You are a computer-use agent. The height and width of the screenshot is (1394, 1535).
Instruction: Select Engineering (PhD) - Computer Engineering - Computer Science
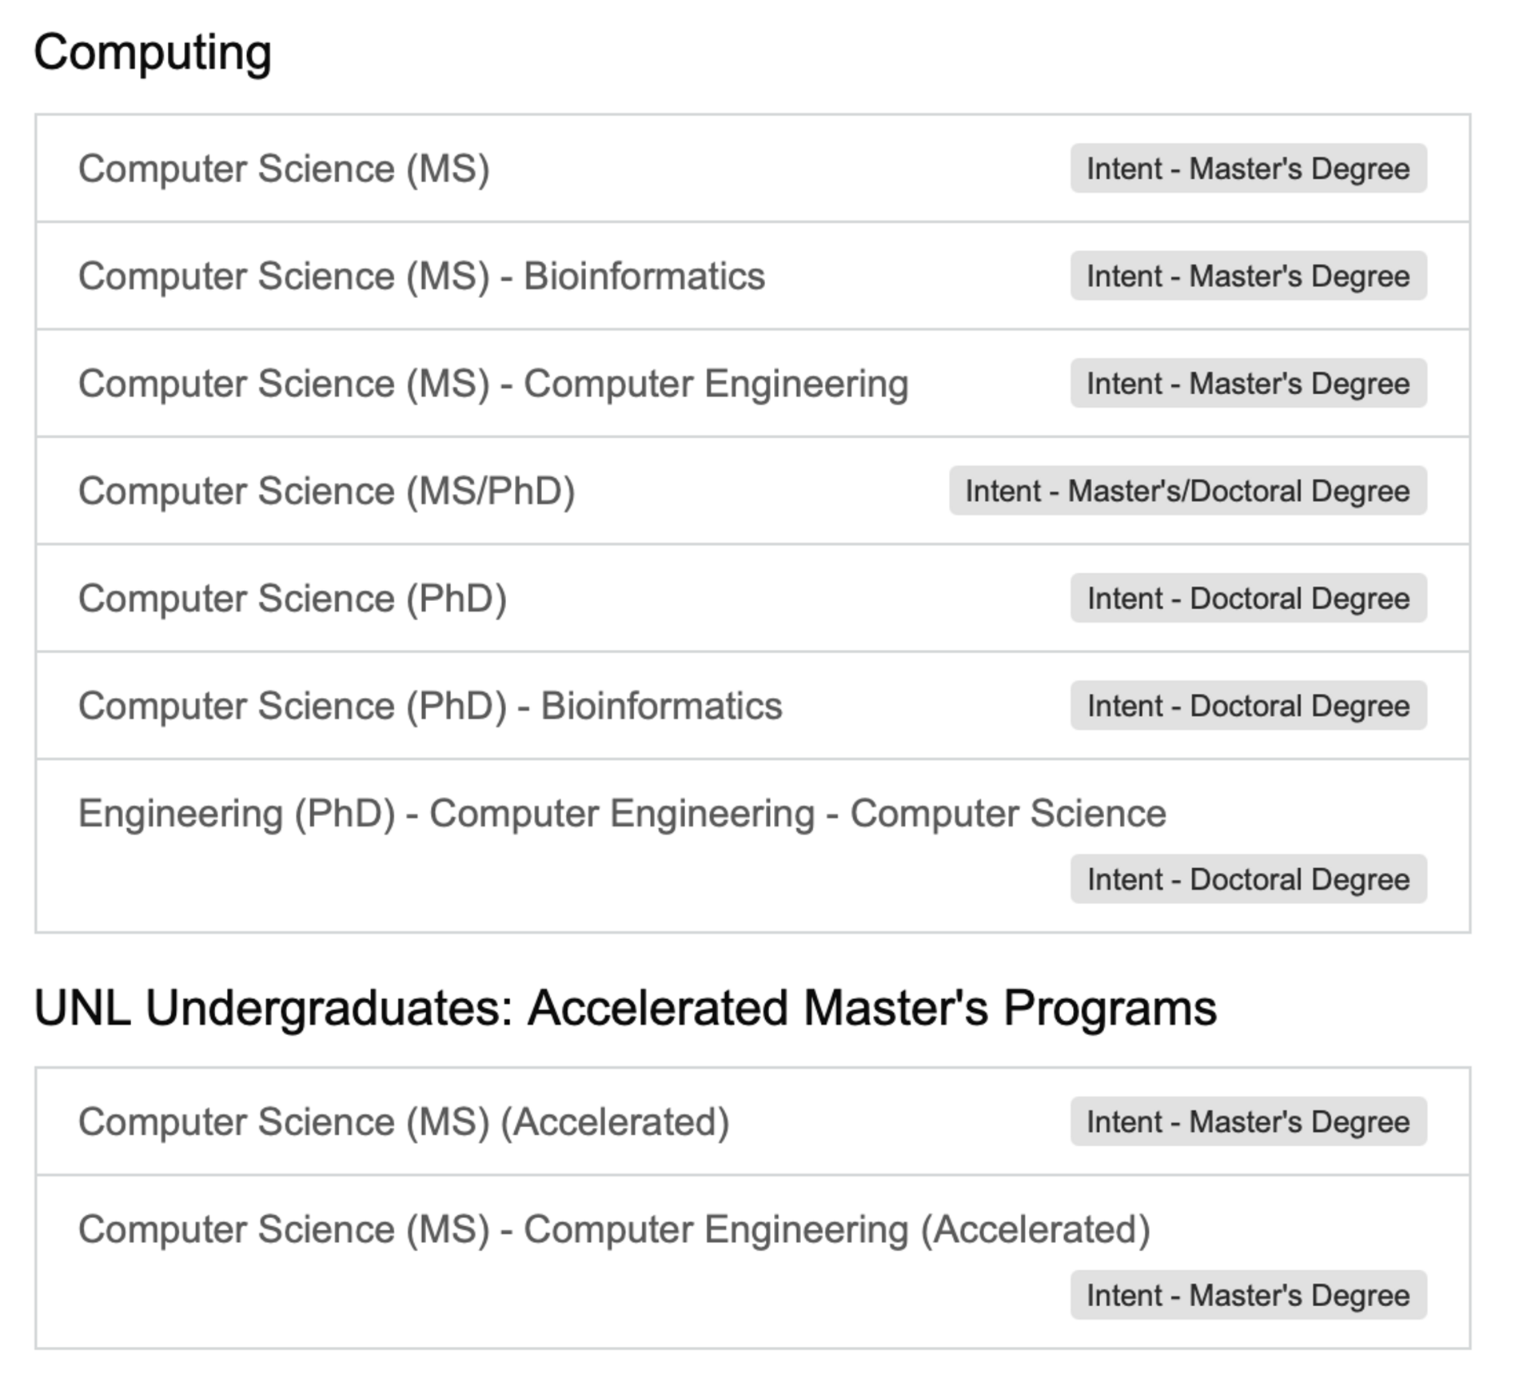[622, 813]
